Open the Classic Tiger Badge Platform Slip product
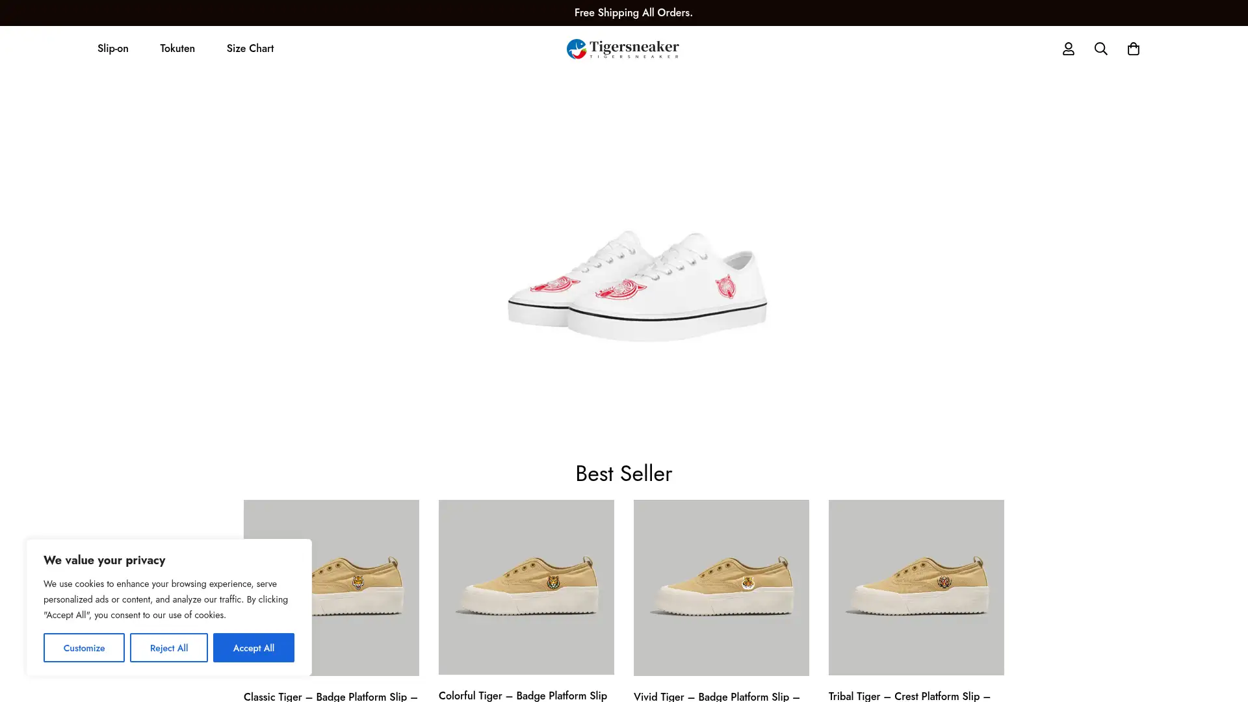 tap(330, 696)
